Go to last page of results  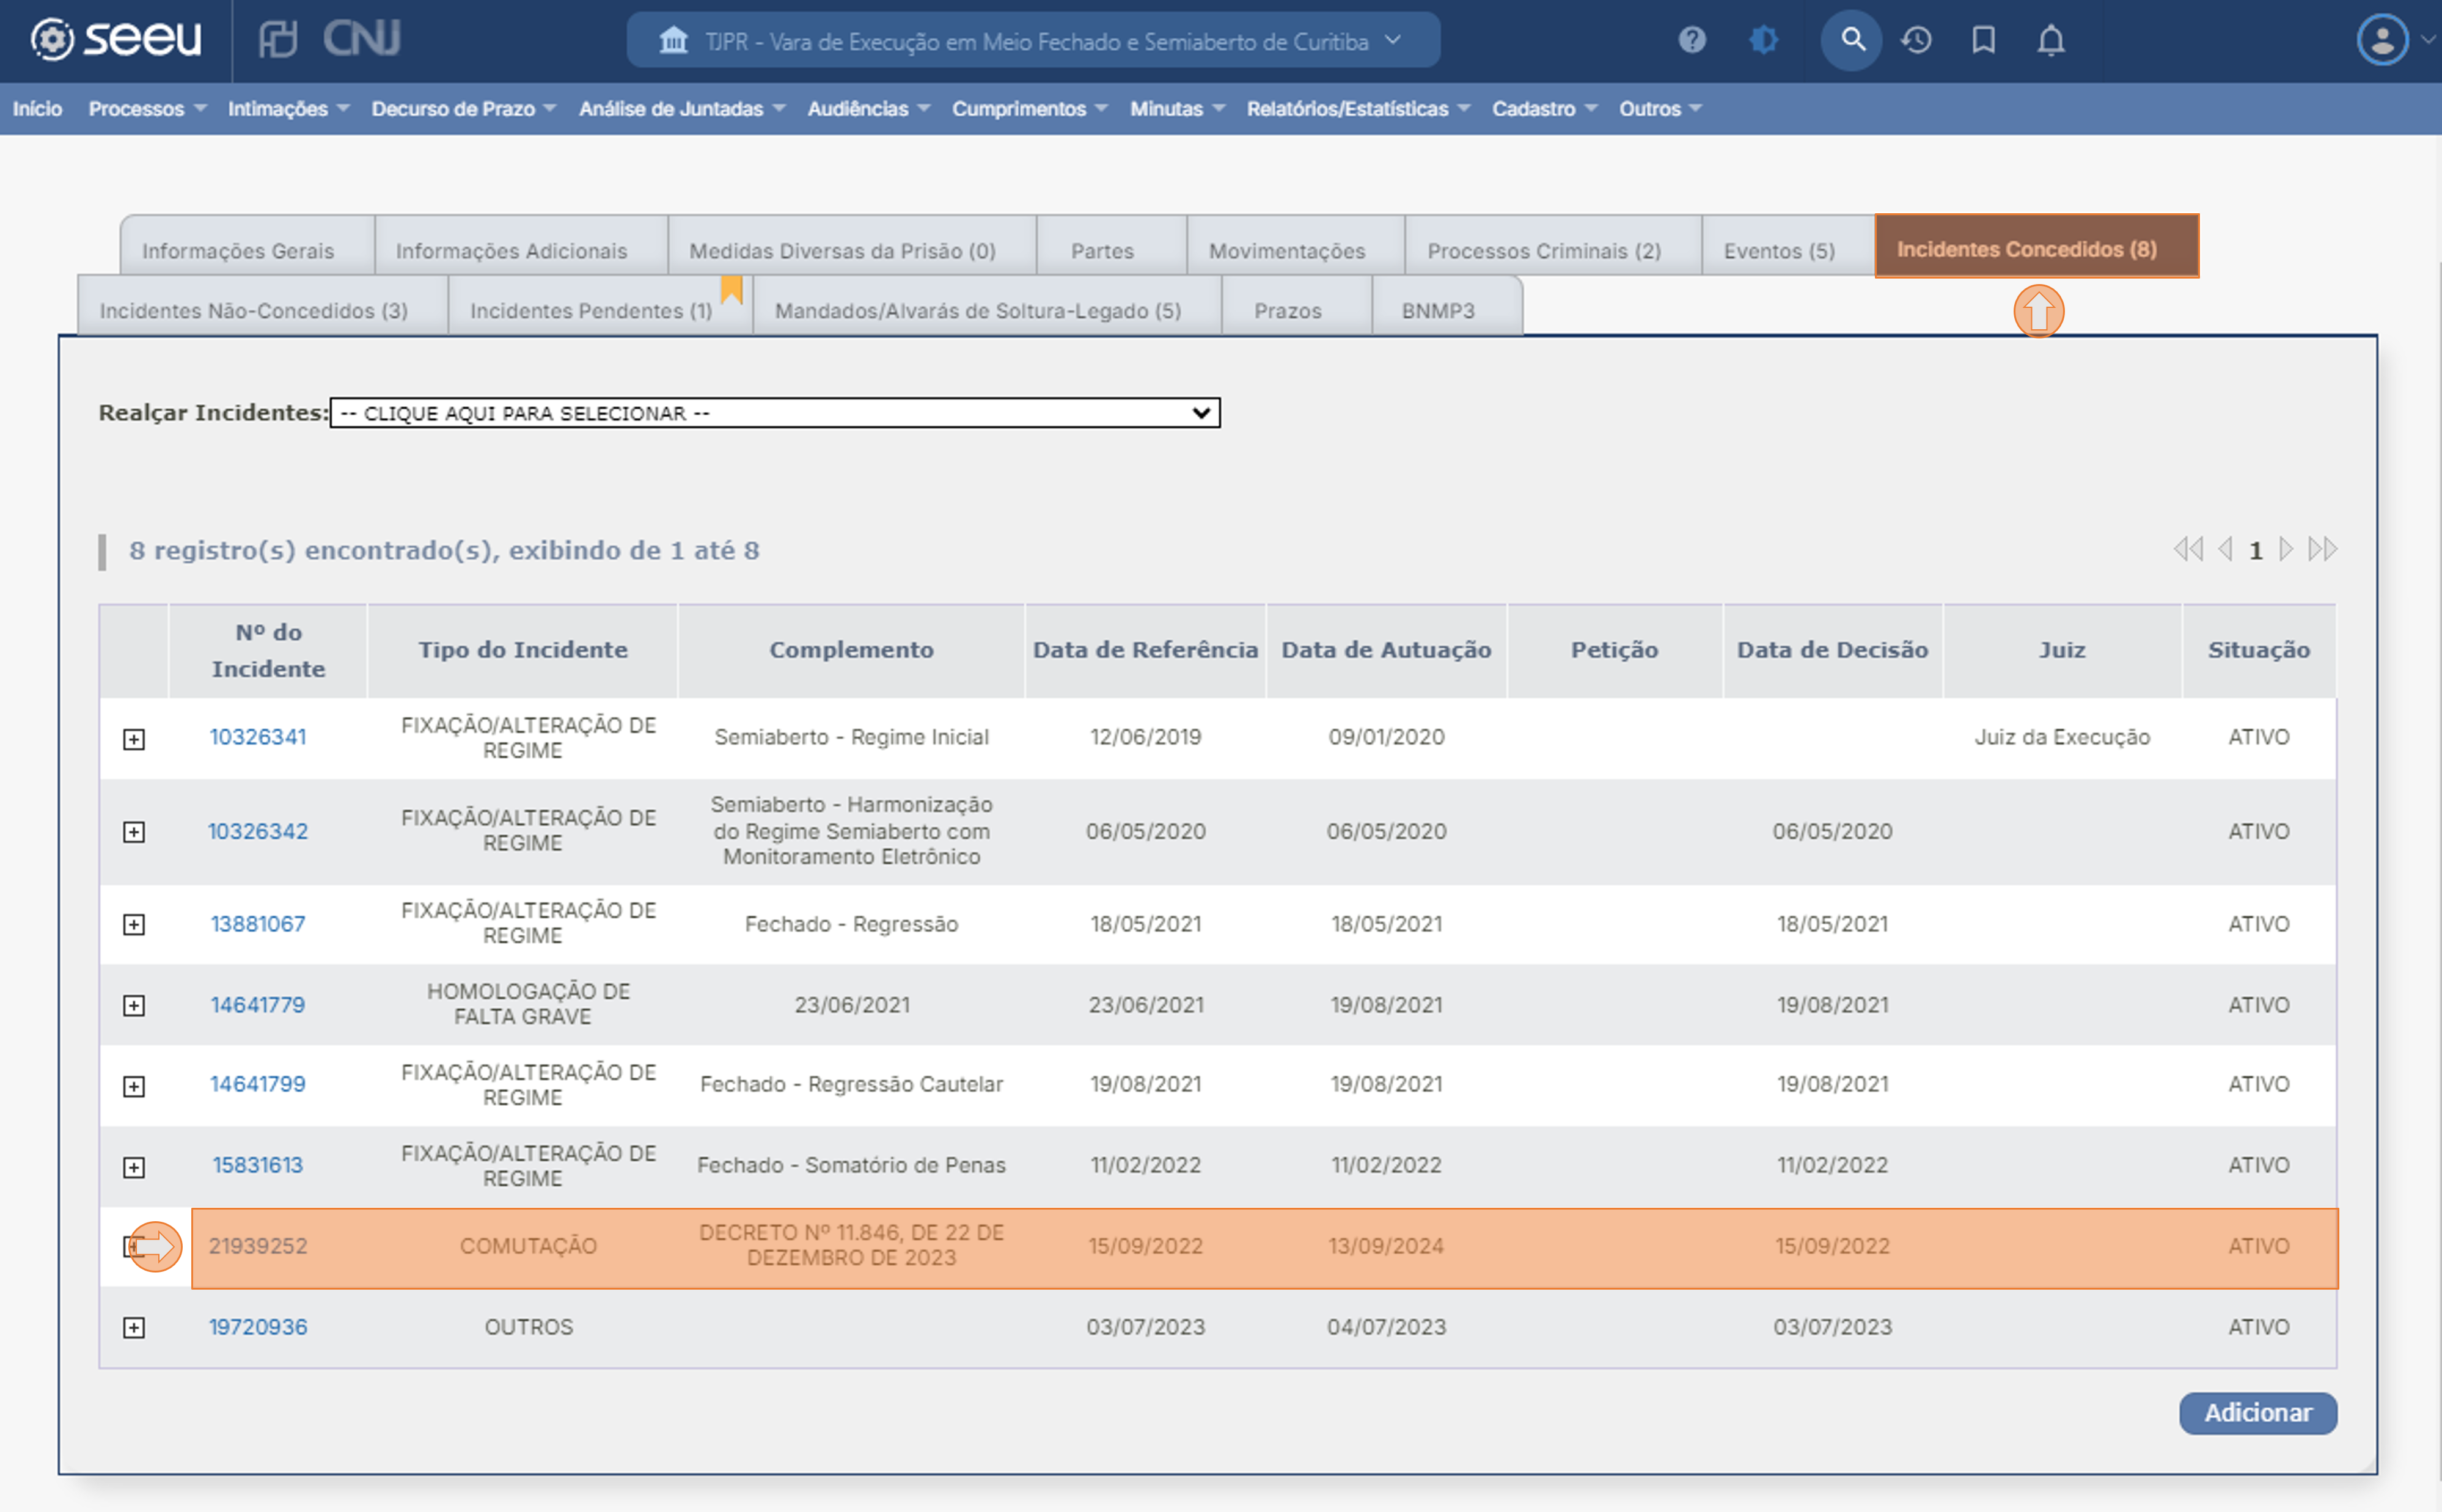click(x=2323, y=549)
